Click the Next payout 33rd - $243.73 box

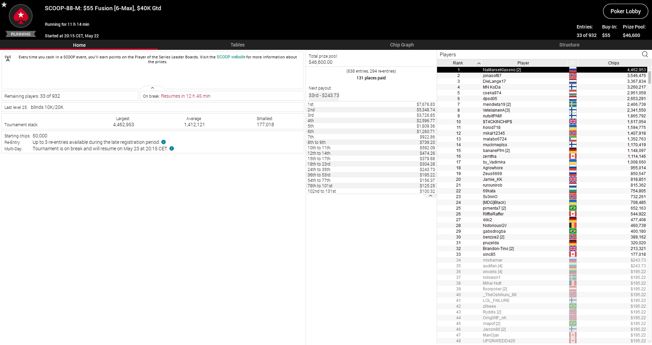pyautogui.click(x=324, y=95)
